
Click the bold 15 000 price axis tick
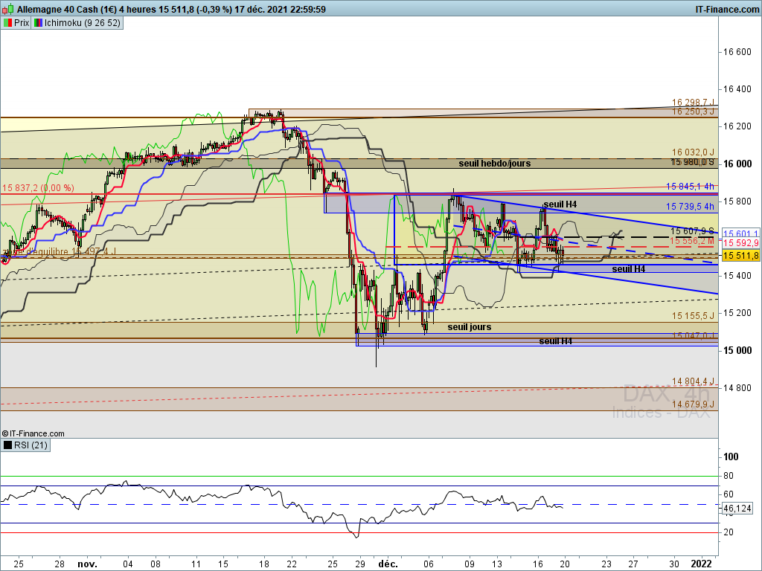pos(737,351)
